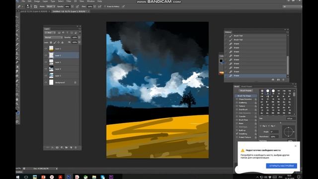Open eraser Mode dropdown

point(51,6)
